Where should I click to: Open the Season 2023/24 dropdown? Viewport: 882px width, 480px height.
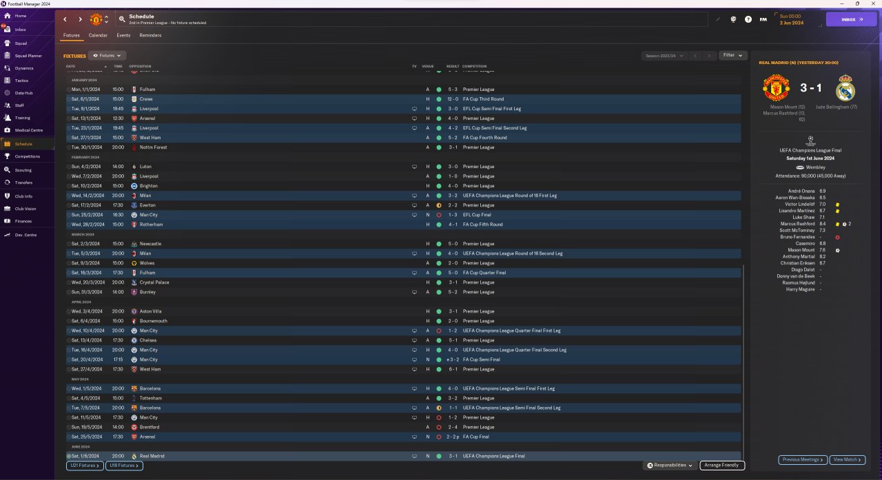(664, 55)
